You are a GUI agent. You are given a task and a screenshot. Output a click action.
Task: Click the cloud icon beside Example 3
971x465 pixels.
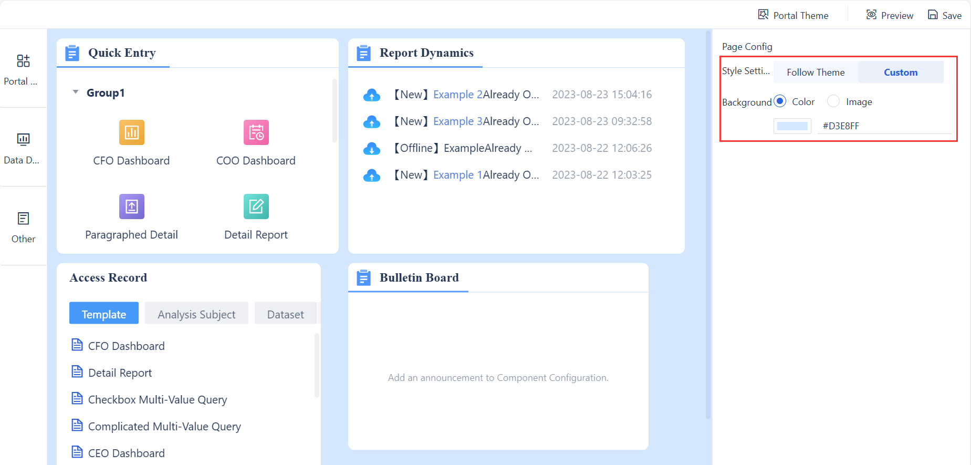[372, 122]
